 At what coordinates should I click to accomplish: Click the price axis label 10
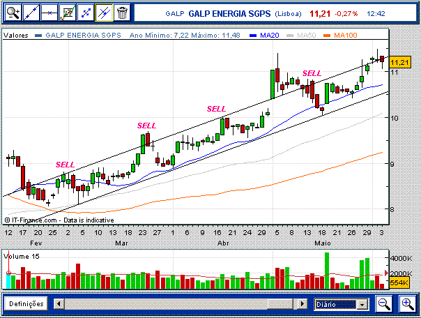coord(395,118)
